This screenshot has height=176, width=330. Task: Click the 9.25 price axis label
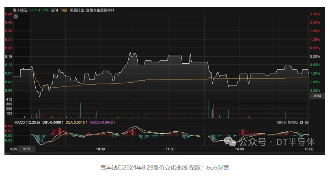click(x=9, y=48)
